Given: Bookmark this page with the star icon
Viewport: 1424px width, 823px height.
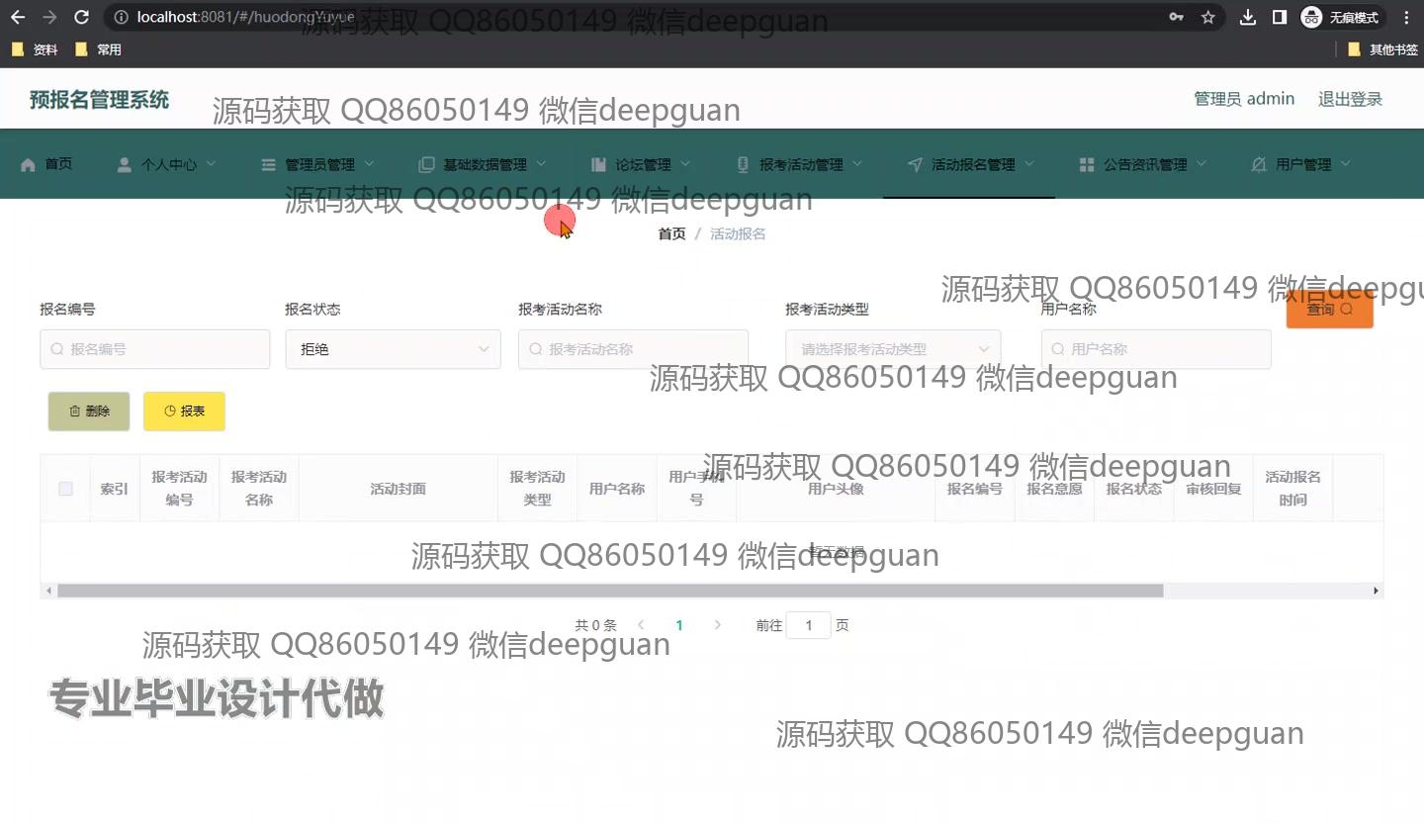Looking at the screenshot, I should pos(1207,17).
